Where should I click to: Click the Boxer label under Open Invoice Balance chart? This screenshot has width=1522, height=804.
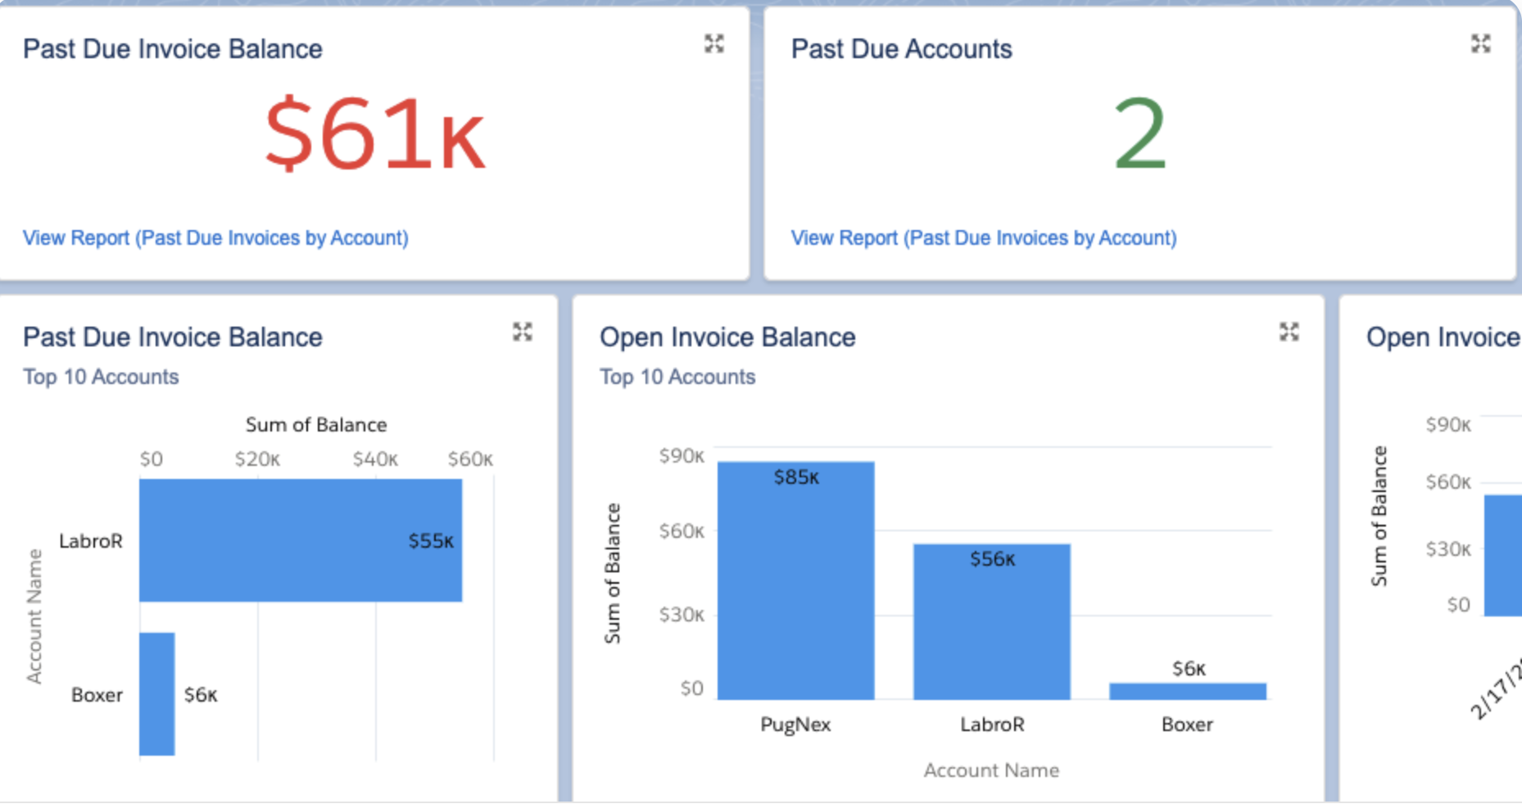(1187, 725)
